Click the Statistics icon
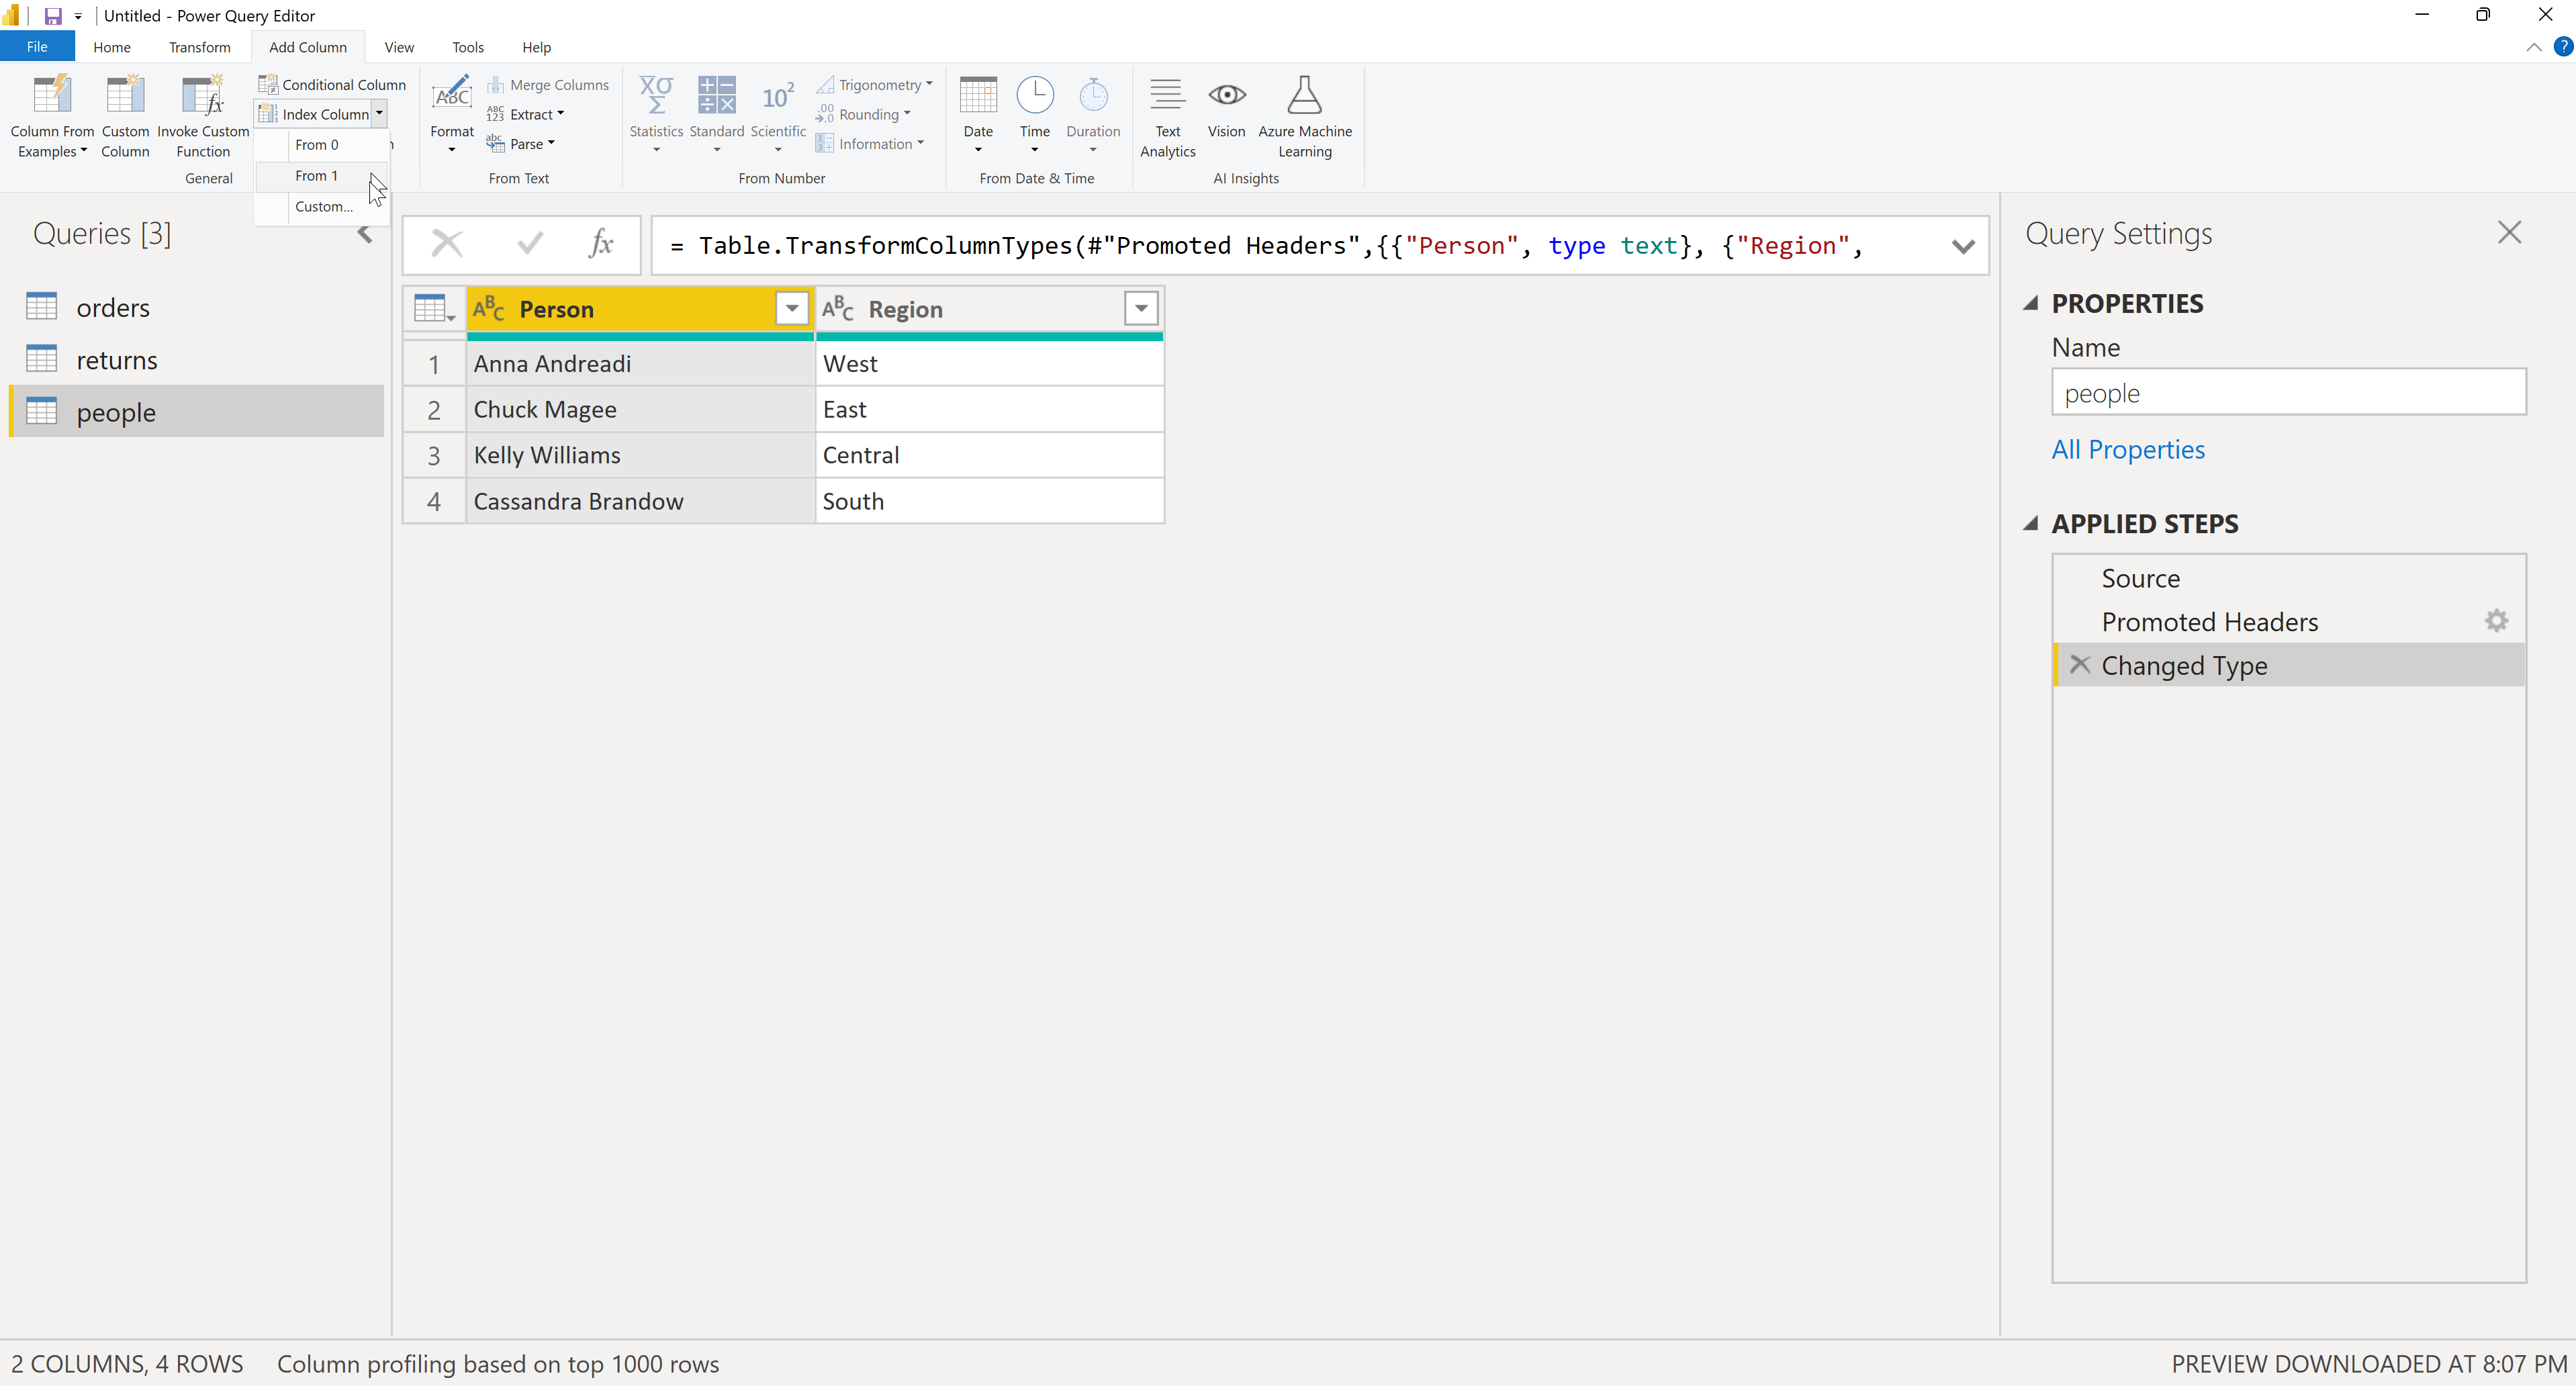The height and width of the screenshot is (1386, 2576). pos(656,97)
